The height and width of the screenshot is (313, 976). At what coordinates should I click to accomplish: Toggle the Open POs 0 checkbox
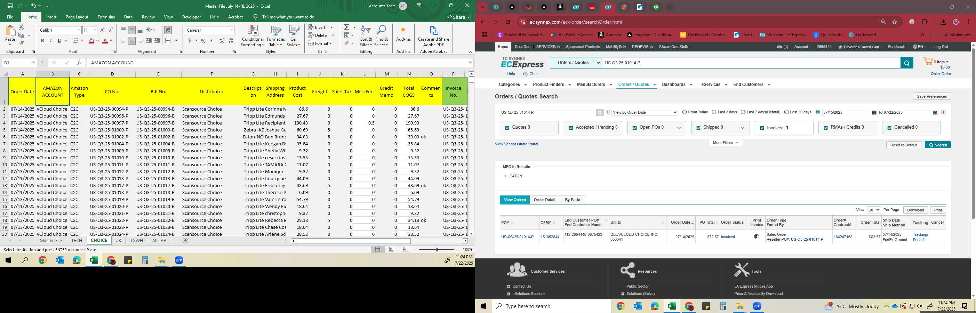tap(634, 128)
